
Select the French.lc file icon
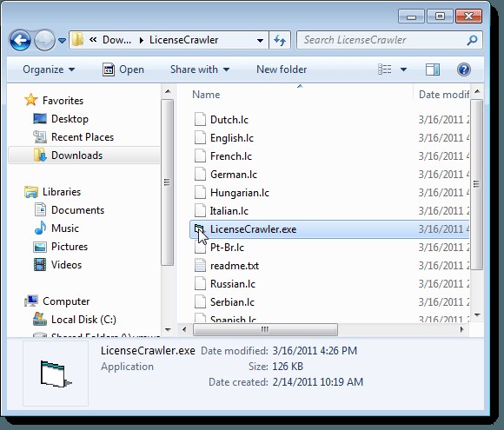tap(200, 156)
